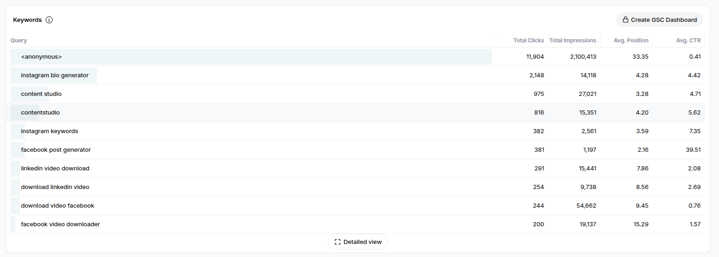Select the linkedin video download query

55,169
